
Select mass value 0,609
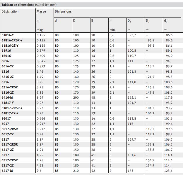[x=41, y=56]
